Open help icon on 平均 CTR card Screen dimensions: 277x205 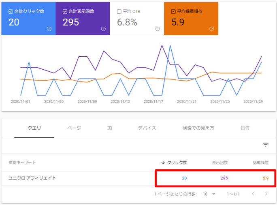pos(158,29)
